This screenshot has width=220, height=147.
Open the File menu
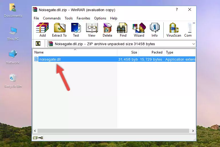click(x=36, y=18)
